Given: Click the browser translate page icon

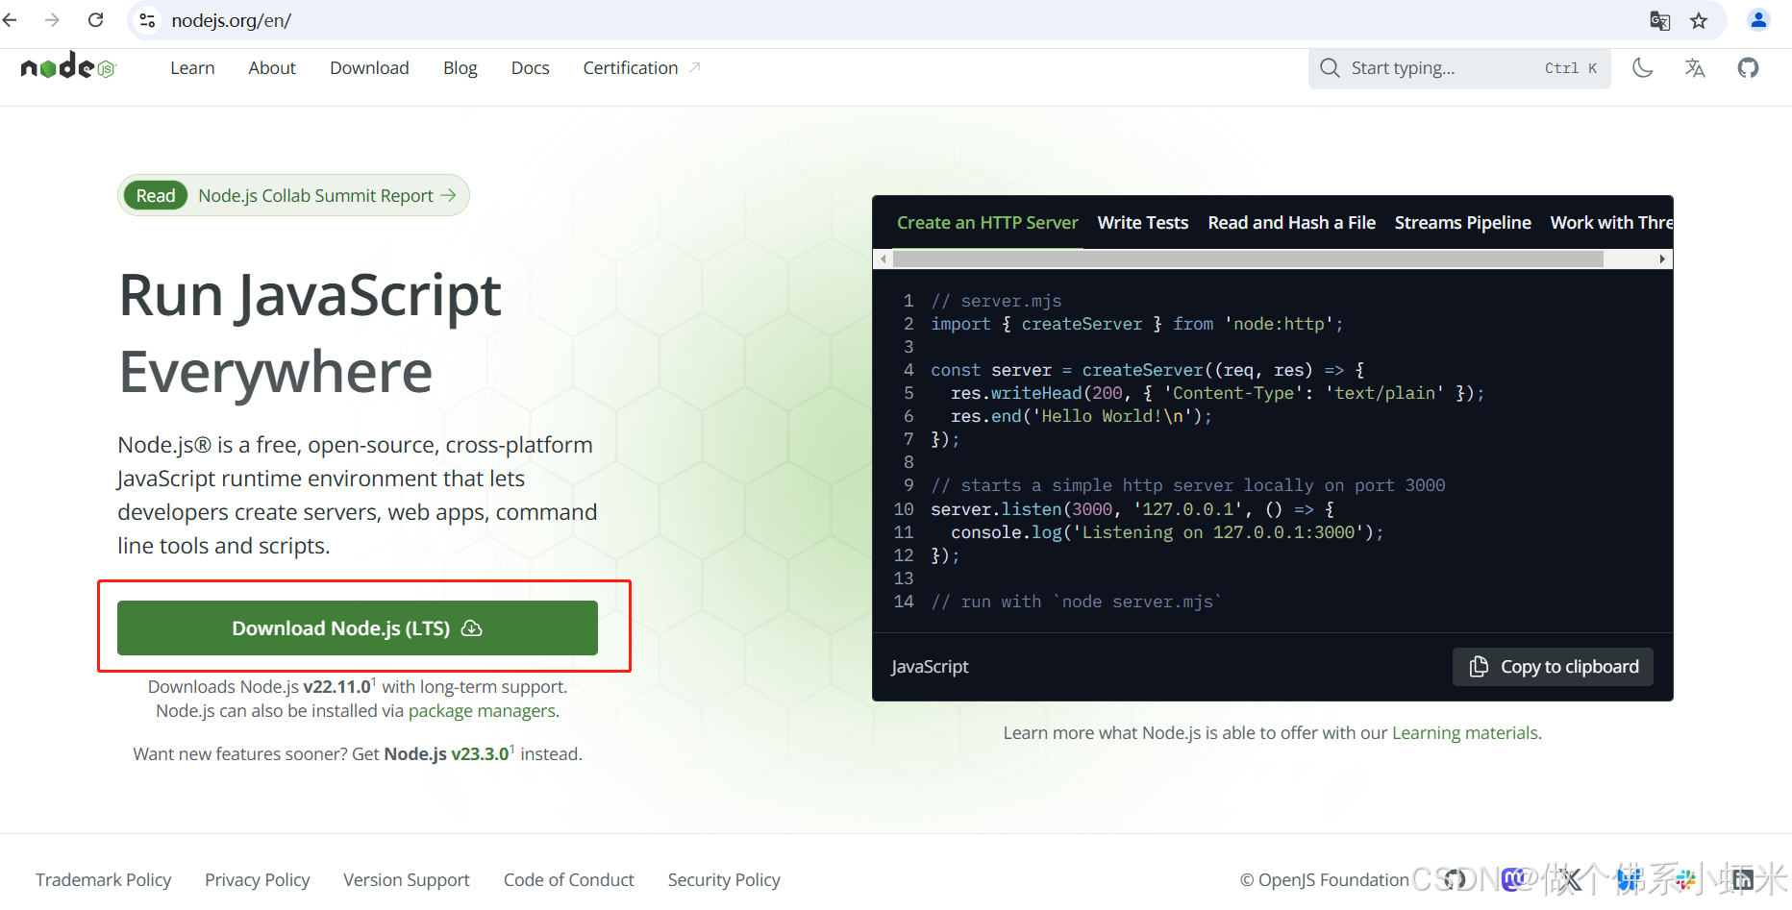Looking at the screenshot, I should click(x=1659, y=21).
